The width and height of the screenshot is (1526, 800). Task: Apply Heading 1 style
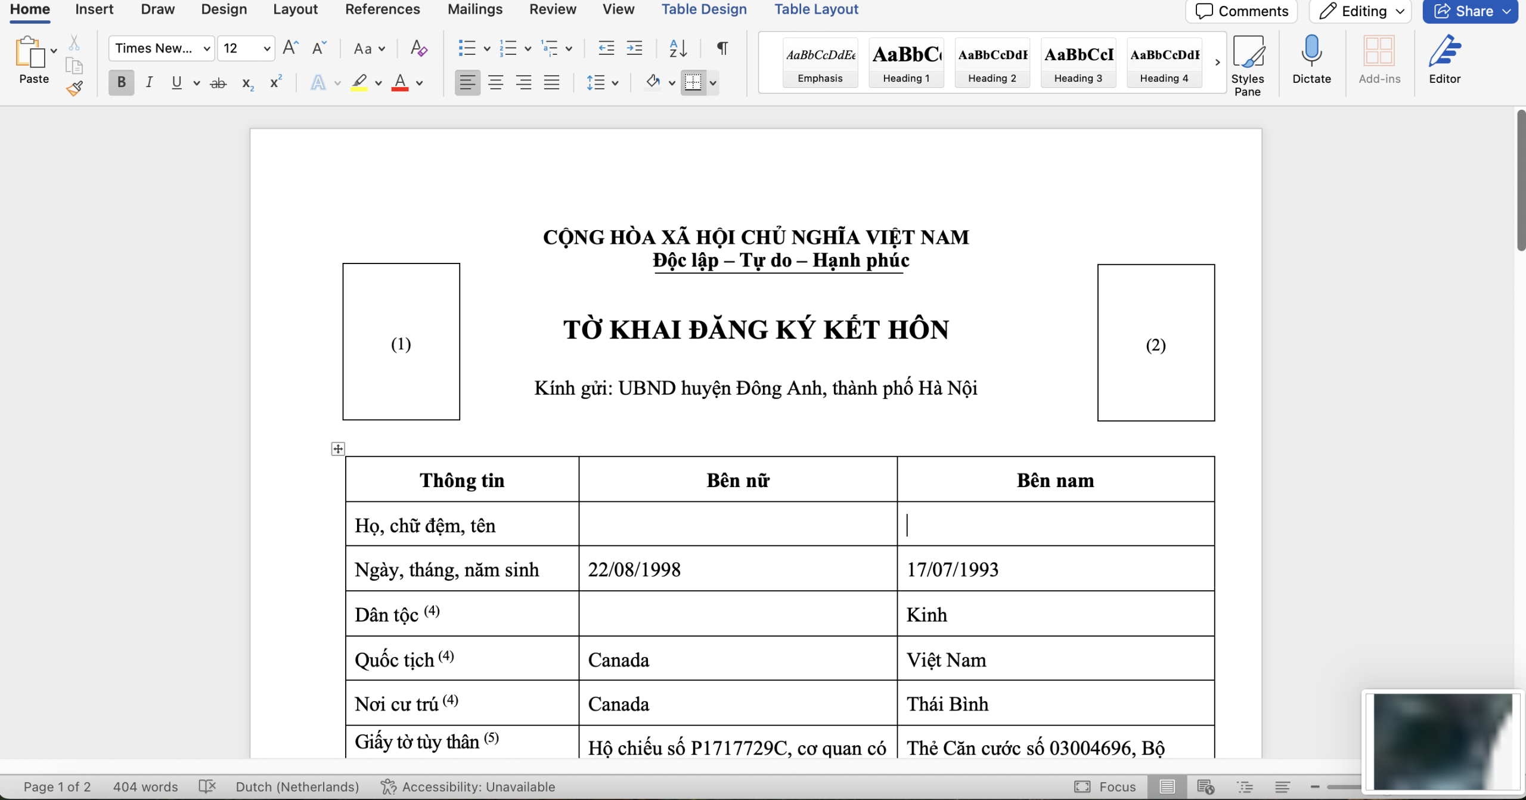pyautogui.click(x=906, y=63)
